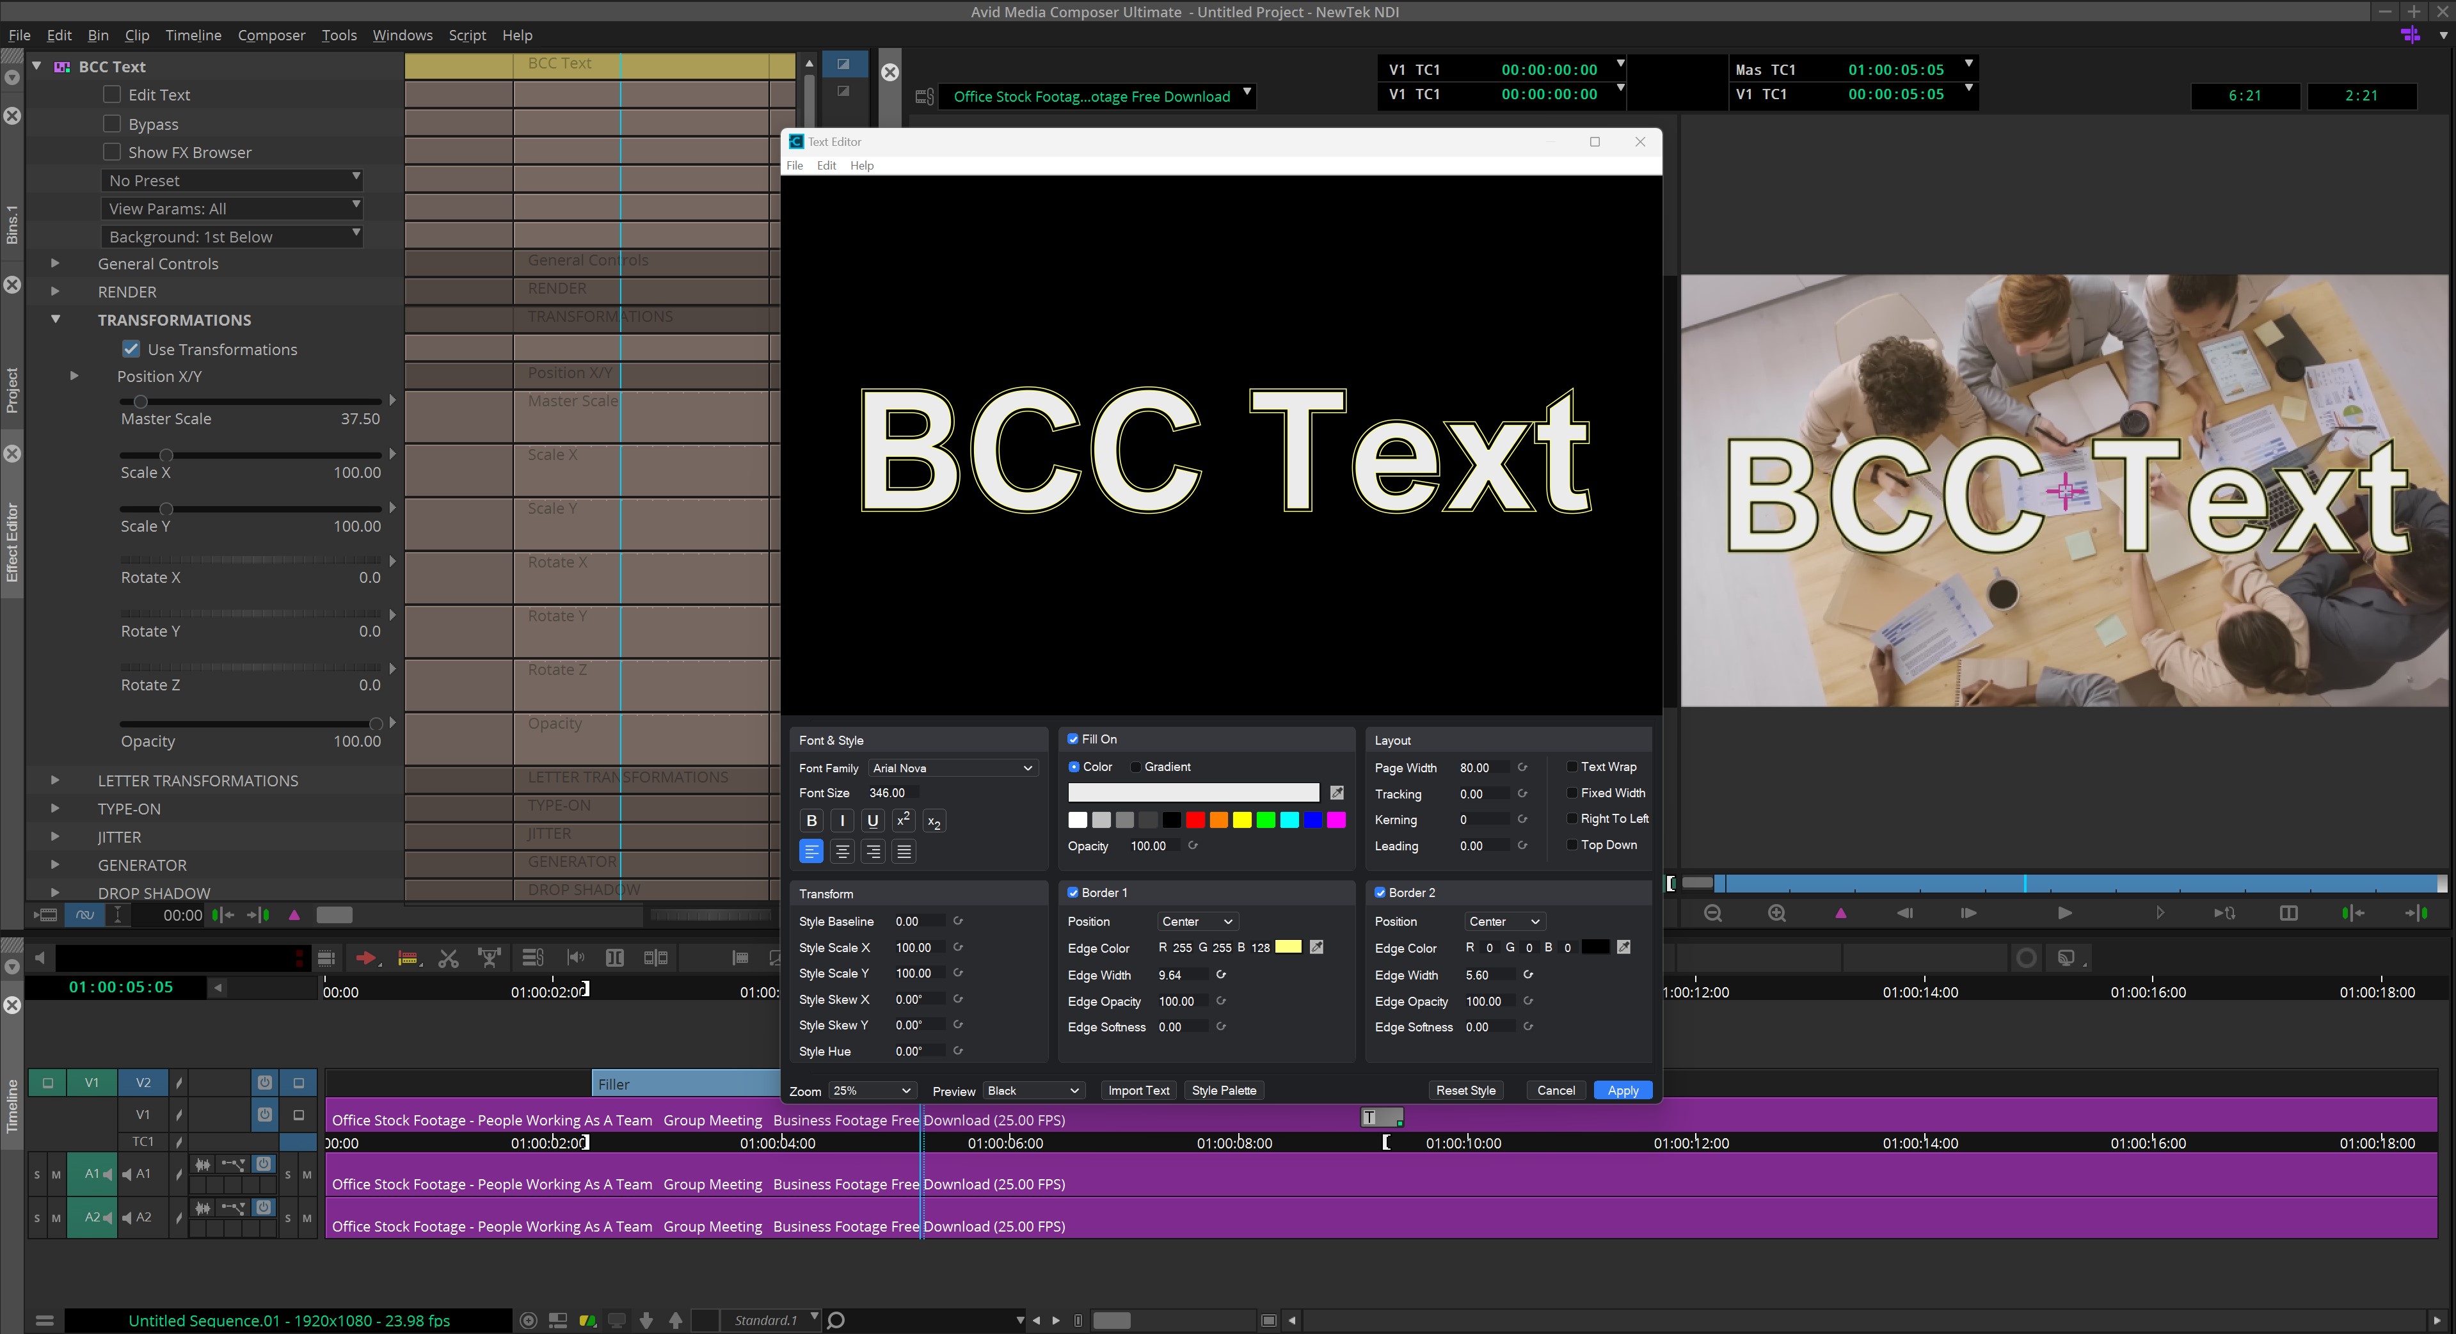Reset Edge Width of Border 1
The height and width of the screenshot is (1334, 2456).
point(1222,974)
